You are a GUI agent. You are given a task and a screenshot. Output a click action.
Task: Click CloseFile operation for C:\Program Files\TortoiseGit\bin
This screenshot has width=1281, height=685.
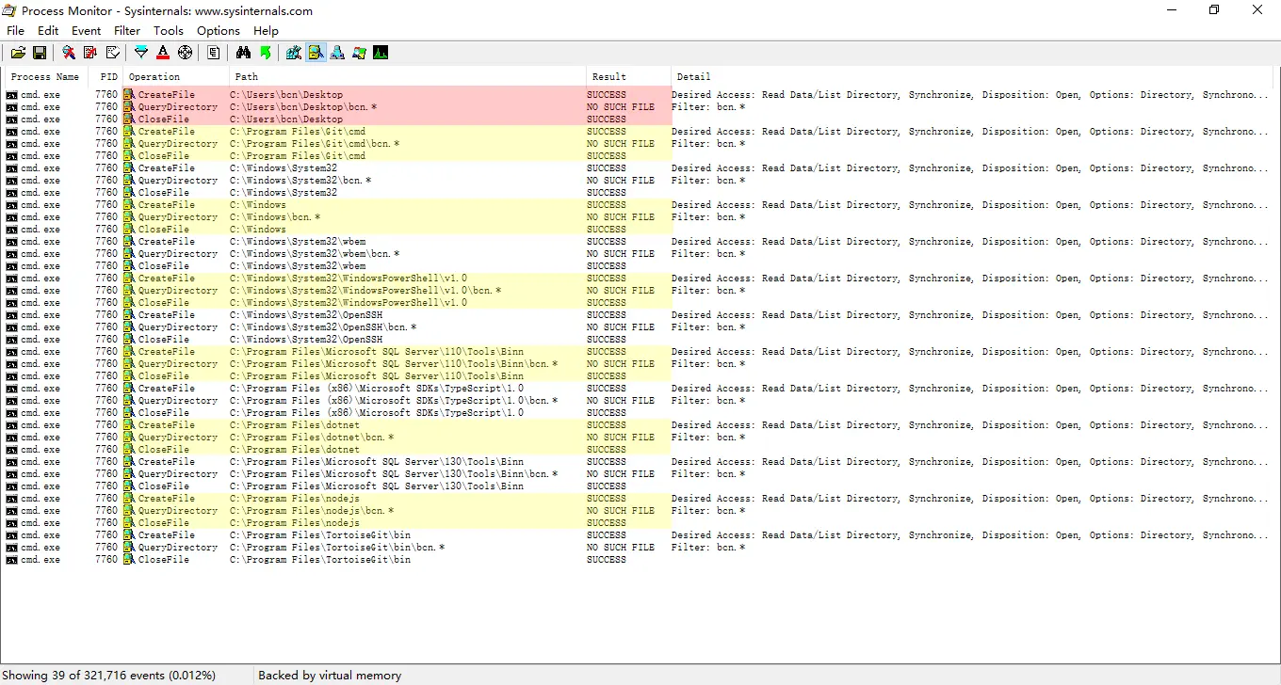coord(164,560)
